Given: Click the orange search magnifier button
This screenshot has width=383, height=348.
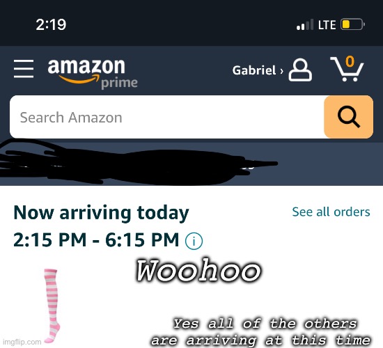Looking at the screenshot, I should coord(349,117).
